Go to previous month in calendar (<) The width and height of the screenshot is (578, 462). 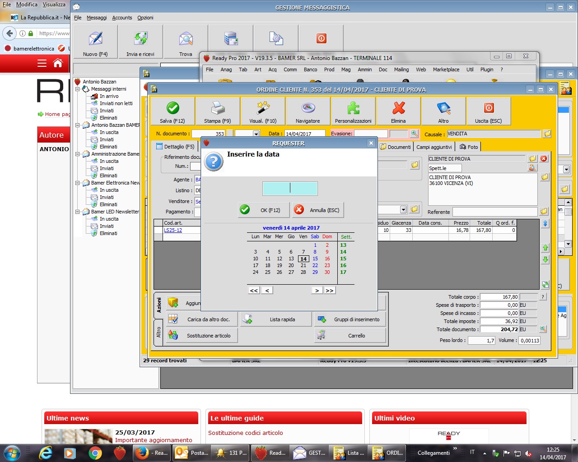click(x=267, y=291)
